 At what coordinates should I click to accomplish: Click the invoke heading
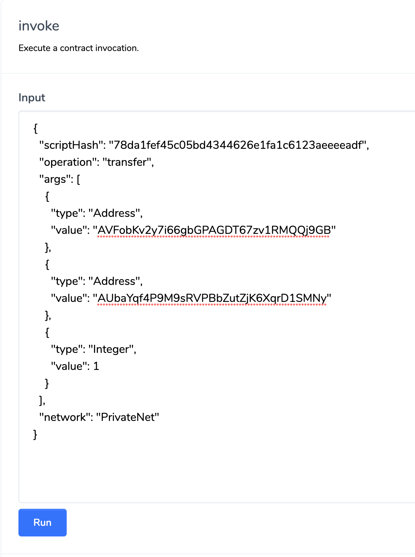click(x=39, y=26)
